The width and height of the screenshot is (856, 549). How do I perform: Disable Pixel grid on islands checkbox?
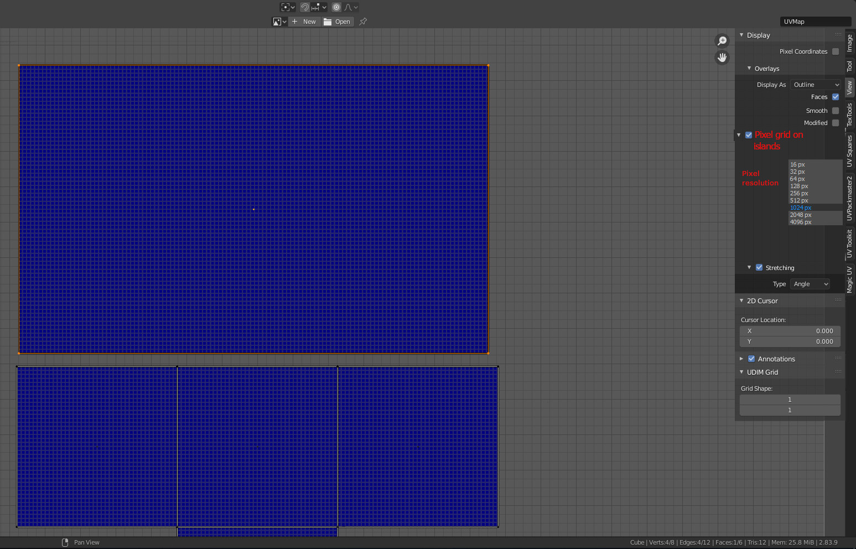point(749,135)
